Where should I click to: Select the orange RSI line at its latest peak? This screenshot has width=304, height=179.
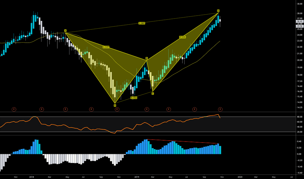(218, 115)
